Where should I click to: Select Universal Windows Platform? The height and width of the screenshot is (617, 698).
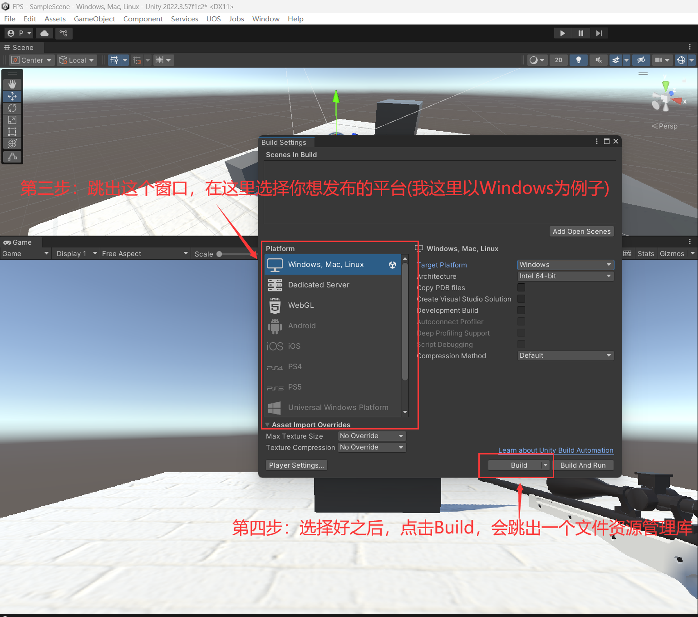click(x=333, y=407)
